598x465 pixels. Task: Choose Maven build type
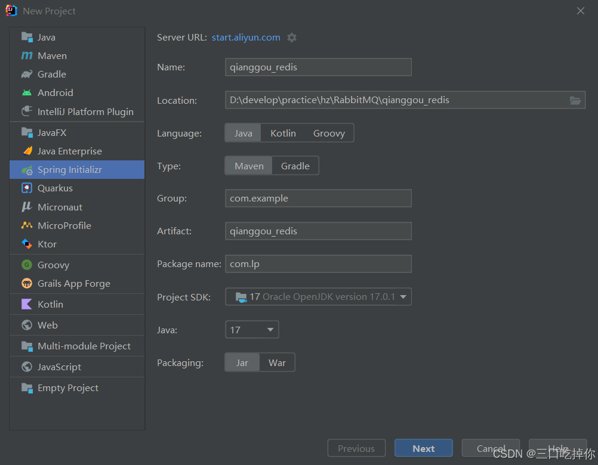click(x=249, y=166)
